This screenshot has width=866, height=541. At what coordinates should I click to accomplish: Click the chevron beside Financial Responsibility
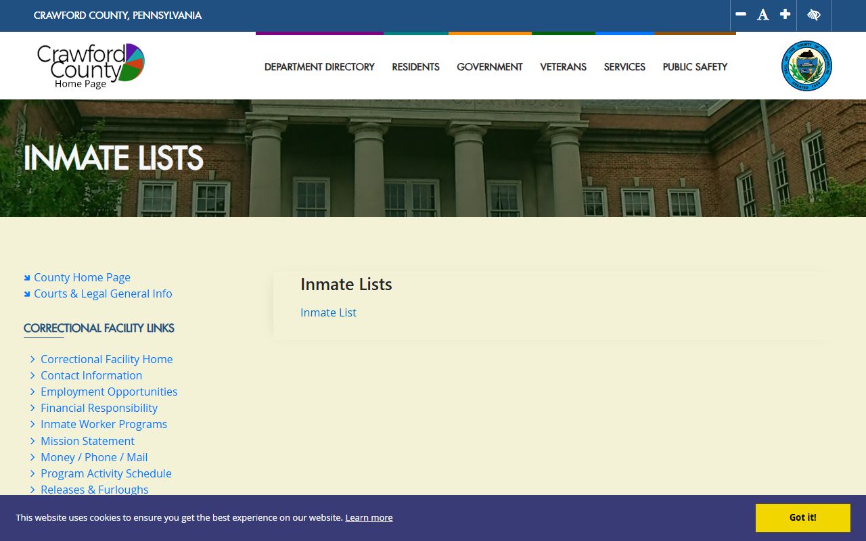(32, 408)
